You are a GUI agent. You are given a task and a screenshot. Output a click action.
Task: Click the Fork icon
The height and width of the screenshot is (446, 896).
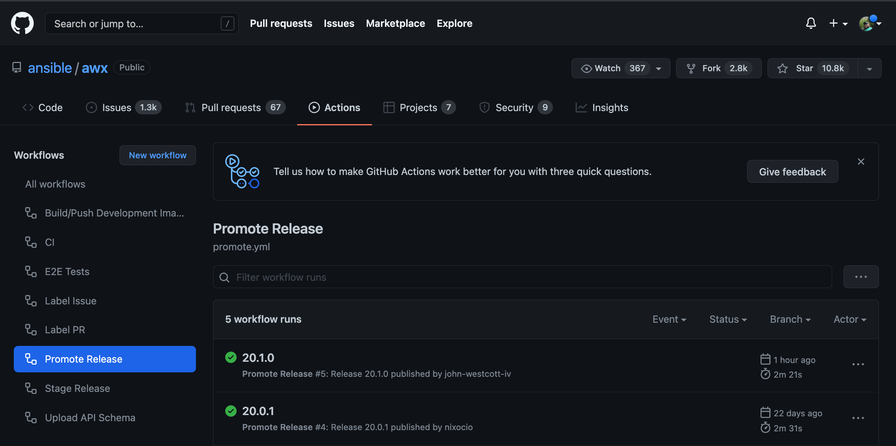click(691, 68)
